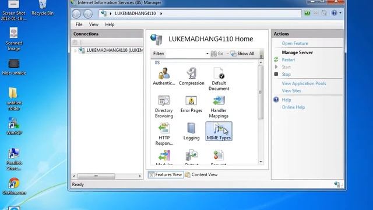Open the HTTP Response Headers feature
Screen dimensions: 373x210
pyautogui.click(x=164, y=134)
